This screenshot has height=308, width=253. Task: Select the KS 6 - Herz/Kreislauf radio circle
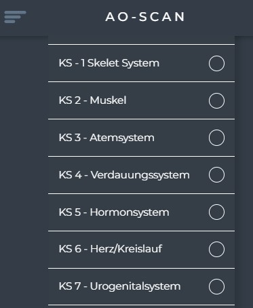[x=216, y=249]
